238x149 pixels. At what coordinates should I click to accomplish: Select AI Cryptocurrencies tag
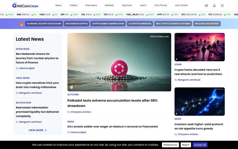(x=140, y=24)
